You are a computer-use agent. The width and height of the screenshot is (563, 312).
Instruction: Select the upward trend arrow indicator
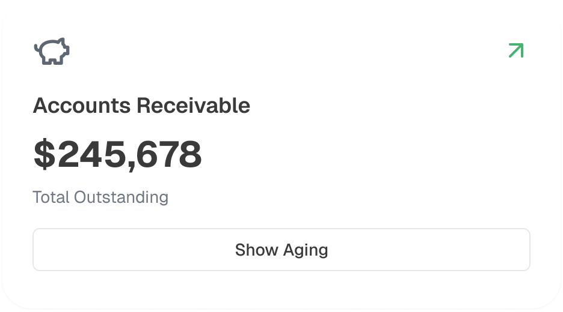[515, 51]
